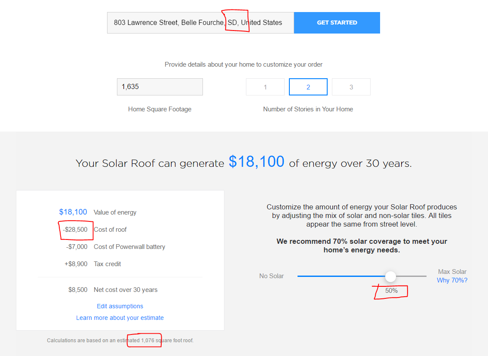Click the +$8,900 Tax credit line

(93, 264)
